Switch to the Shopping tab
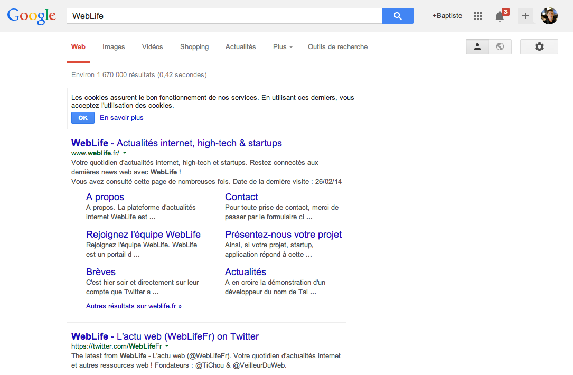The height and width of the screenshot is (375, 573). (194, 47)
